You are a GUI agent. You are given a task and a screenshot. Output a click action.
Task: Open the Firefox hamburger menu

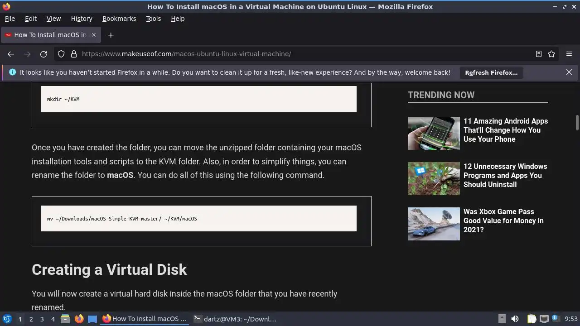(569, 54)
